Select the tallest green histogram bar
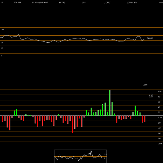The image size is (163, 163). [x=110, y=103]
